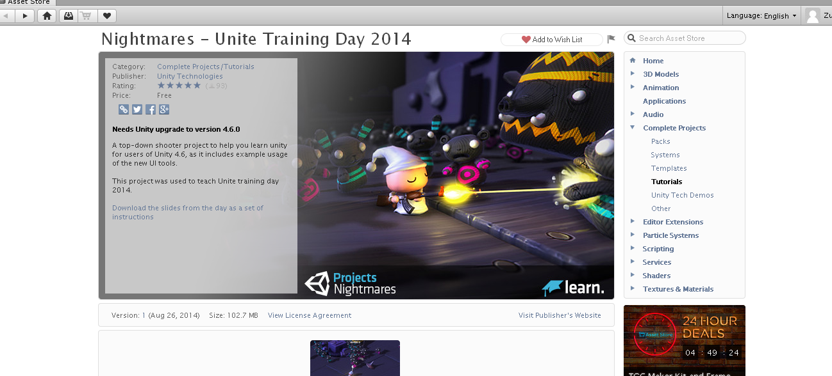The image size is (832, 376).
Task: Visit the Unity Technologies publisher page
Action: click(x=190, y=75)
